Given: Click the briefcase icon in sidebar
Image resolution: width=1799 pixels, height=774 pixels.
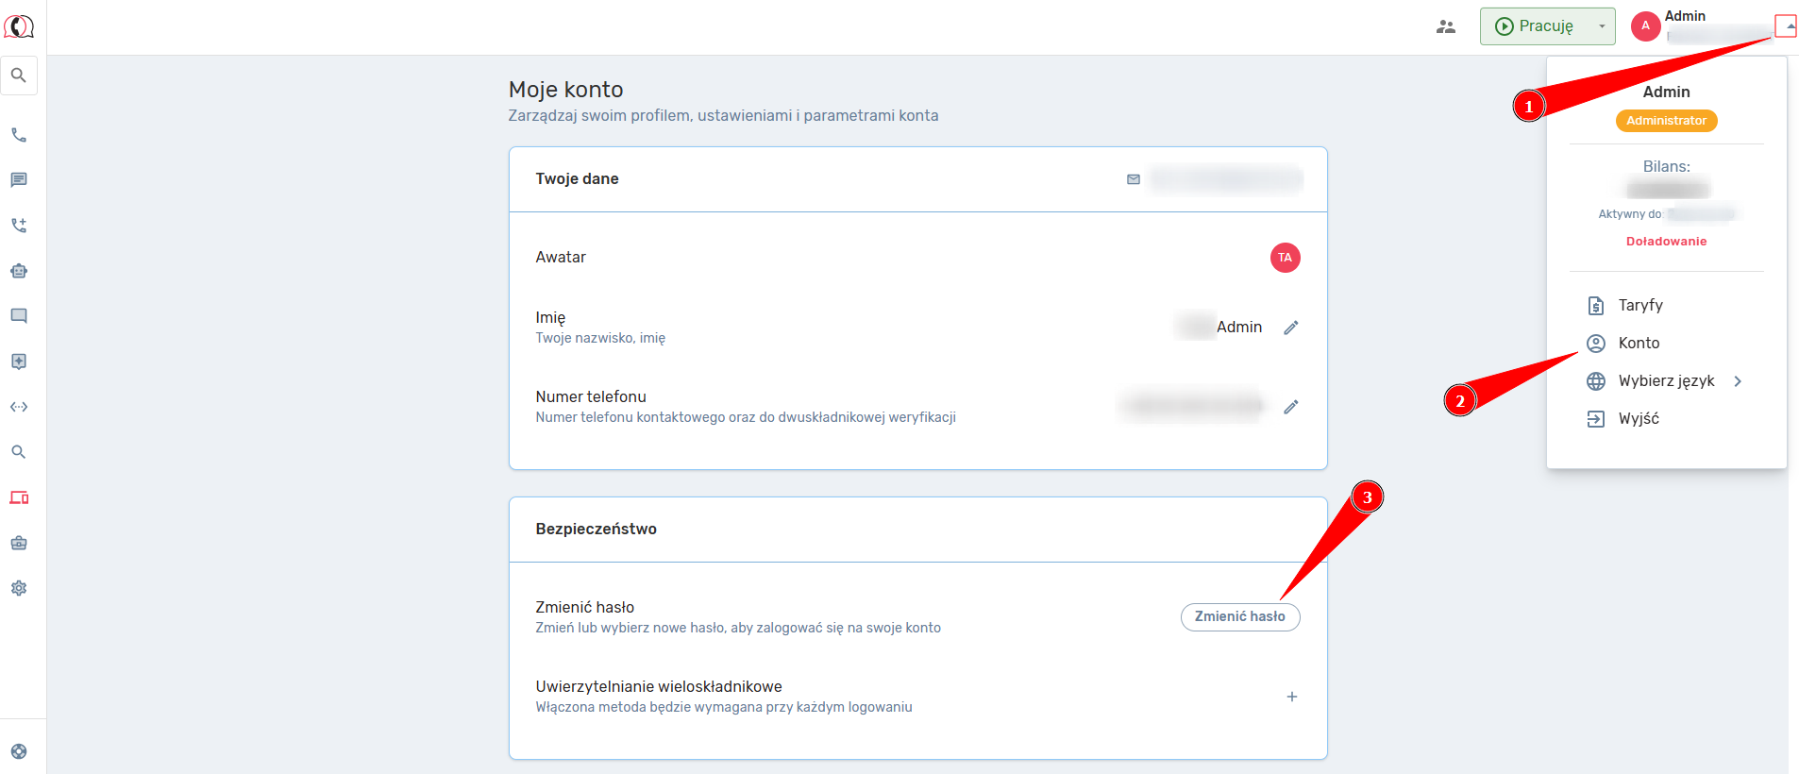Looking at the screenshot, I should 19,543.
